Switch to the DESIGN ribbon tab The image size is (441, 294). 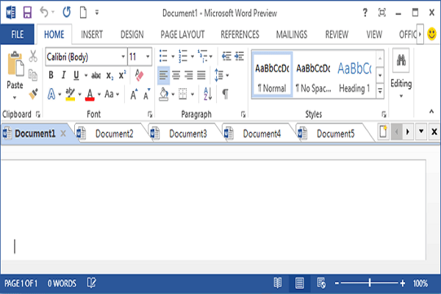[132, 35]
